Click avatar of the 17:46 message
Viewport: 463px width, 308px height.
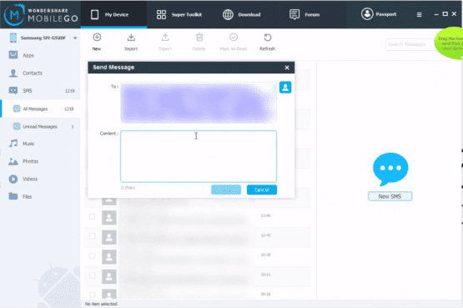[109, 218]
